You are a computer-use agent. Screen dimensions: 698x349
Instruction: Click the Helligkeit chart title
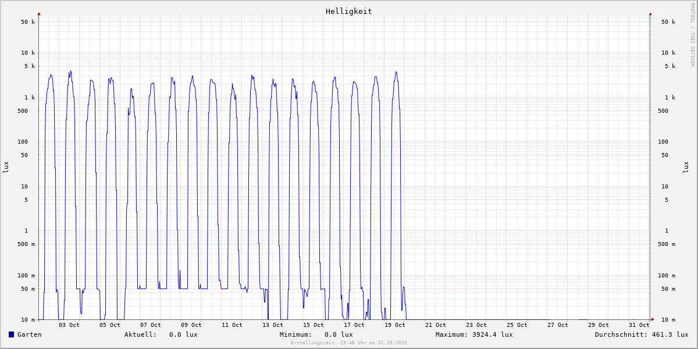tap(348, 11)
